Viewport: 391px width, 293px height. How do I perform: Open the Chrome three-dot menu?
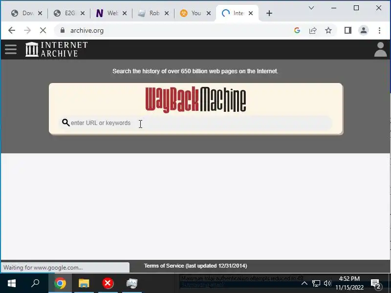pos(379,30)
